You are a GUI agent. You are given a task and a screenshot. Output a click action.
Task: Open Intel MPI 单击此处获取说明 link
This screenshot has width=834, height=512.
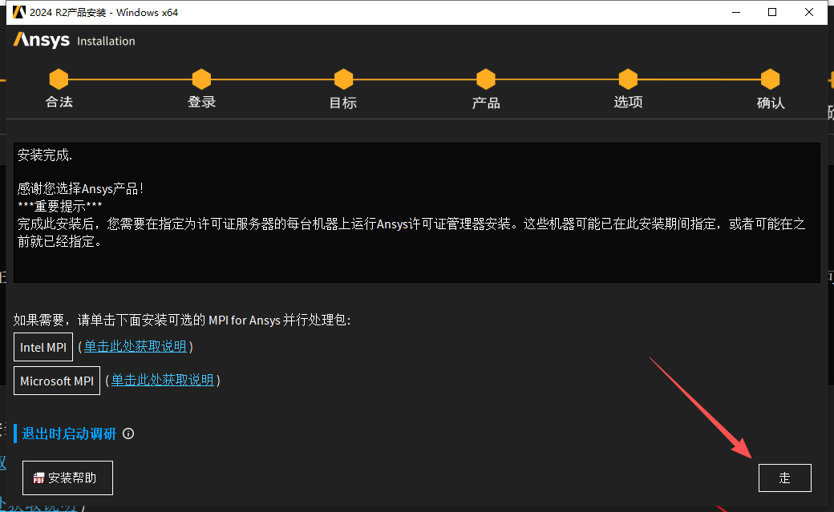point(136,347)
